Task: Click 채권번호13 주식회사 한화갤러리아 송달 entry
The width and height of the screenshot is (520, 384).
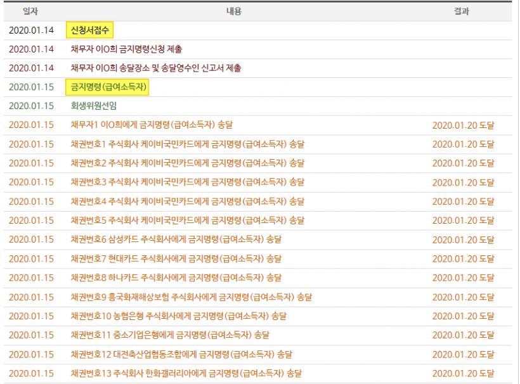Action: [x=186, y=373]
